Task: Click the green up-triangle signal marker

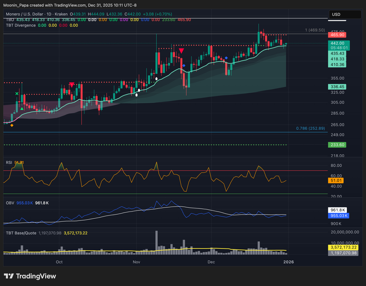Action: click(22, 109)
